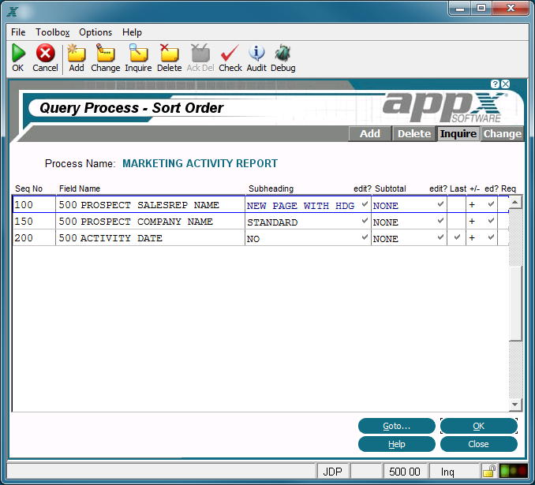This screenshot has width=535, height=485.
Task: Switch to the Delete mode tab
Action: pos(414,134)
